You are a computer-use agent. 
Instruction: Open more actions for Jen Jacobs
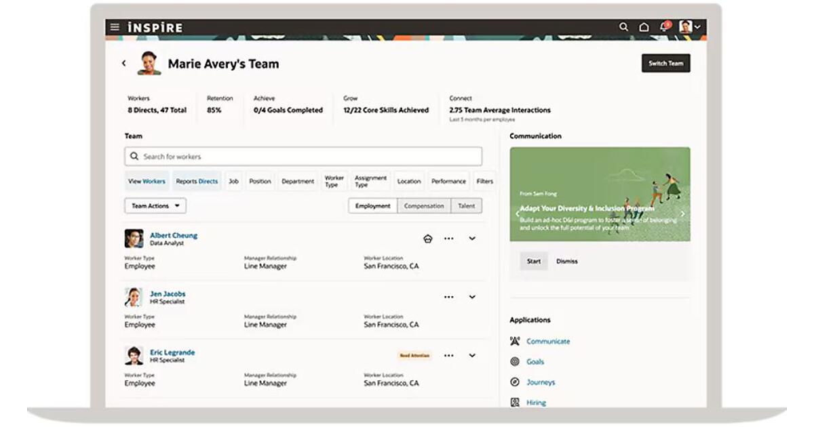(448, 297)
